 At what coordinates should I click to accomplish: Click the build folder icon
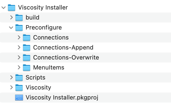click(19, 17)
